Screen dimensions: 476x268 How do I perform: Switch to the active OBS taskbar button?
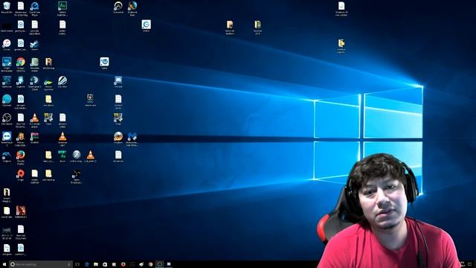[159, 264]
